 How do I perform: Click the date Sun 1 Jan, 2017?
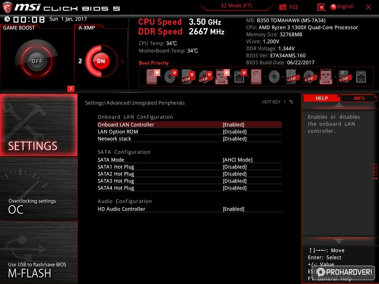point(68,19)
